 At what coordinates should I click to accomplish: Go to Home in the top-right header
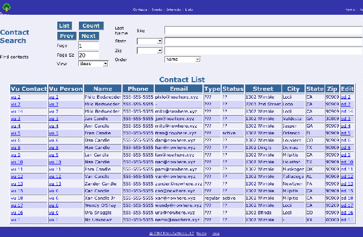[350, 10]
